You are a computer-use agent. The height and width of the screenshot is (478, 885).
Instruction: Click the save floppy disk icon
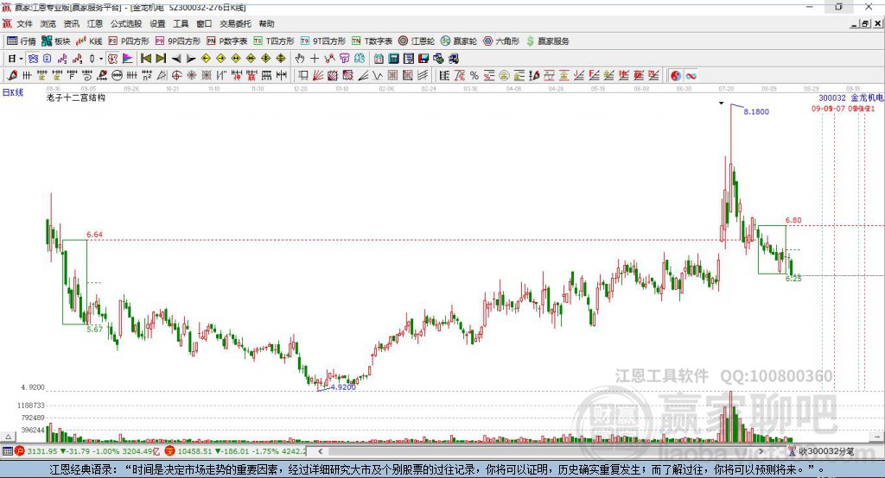pos(423,59)
